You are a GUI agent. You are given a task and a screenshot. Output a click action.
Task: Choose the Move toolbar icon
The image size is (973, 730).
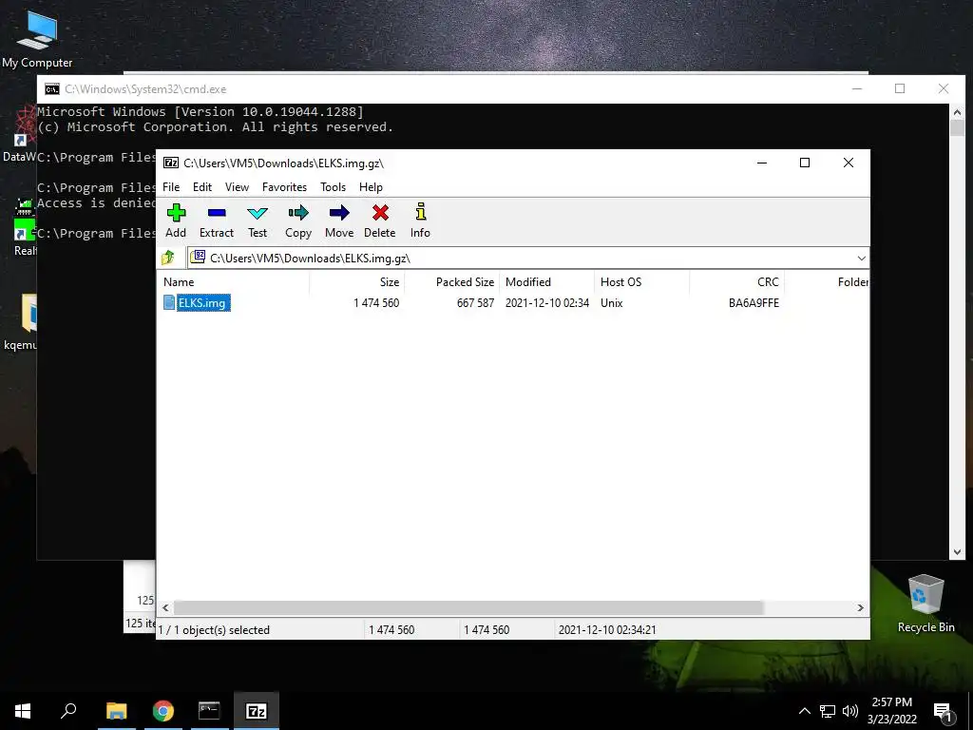pyautogui.click(x=339, y=221)
